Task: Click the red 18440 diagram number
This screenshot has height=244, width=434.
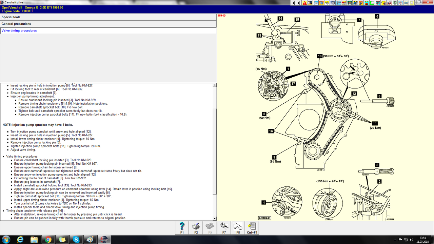Action: (221, 16)
